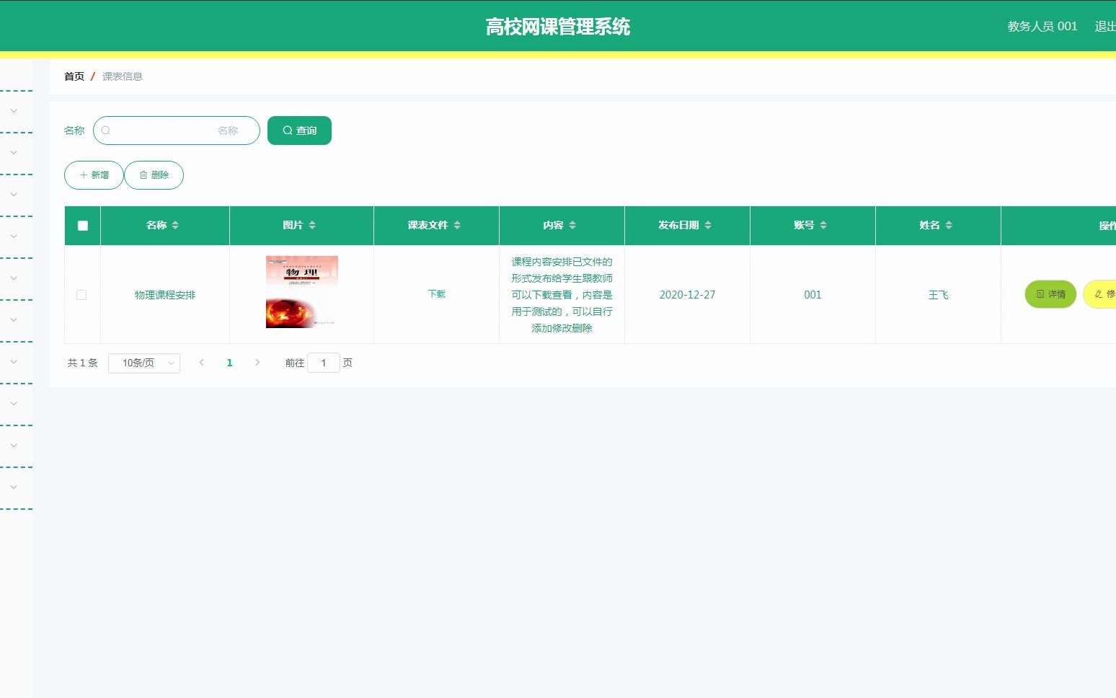Expand the topmost sidebar menu chevron
The image size is (1116, 698).
[x=14, y=110]
